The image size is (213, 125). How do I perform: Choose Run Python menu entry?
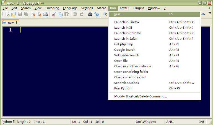[155, 88]
